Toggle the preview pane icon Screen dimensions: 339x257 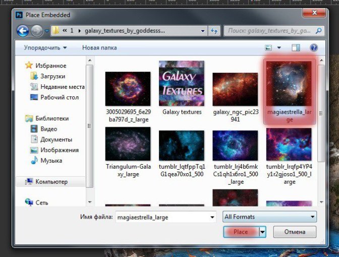click(296, 48)
